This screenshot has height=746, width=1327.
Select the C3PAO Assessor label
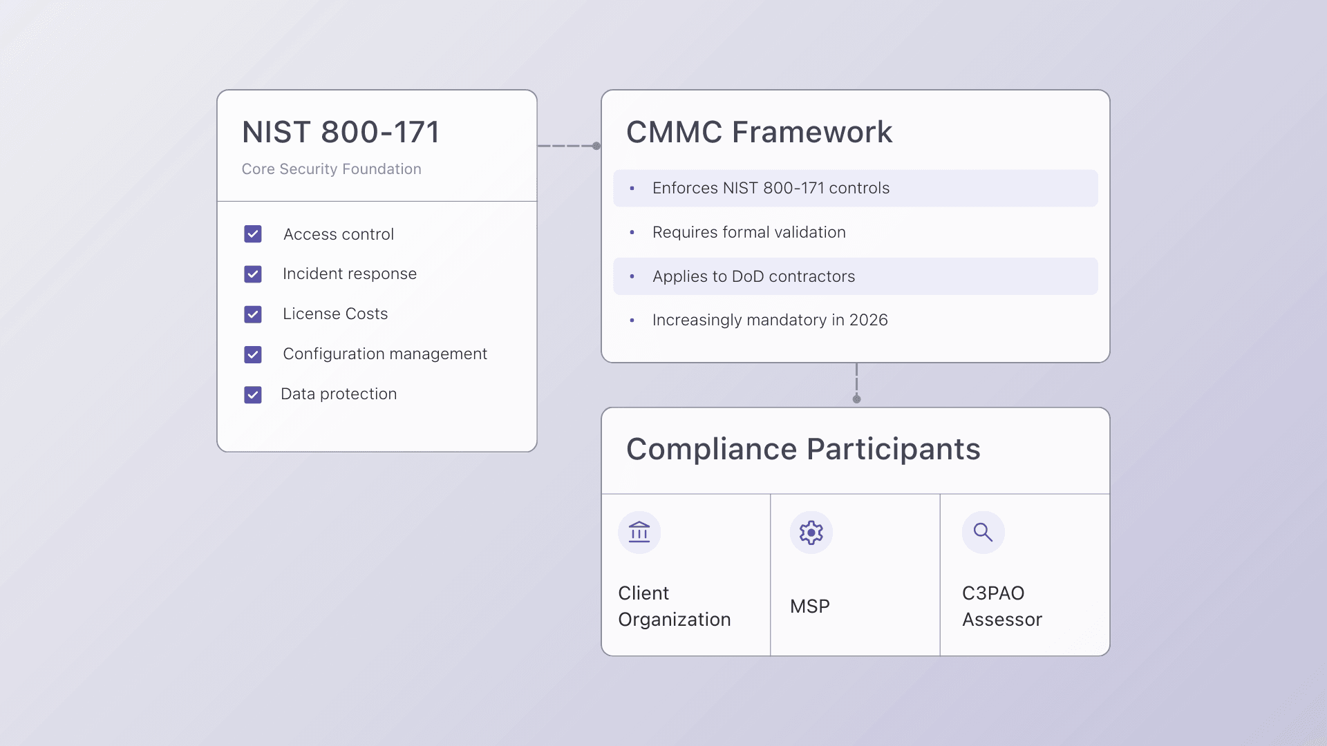1001,606
